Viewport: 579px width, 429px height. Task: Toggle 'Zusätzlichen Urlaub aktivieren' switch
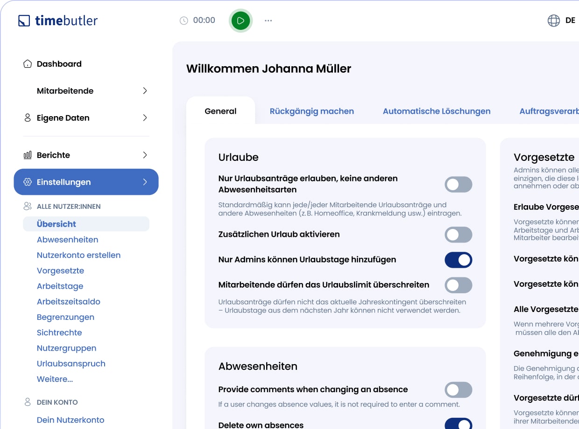458,235
